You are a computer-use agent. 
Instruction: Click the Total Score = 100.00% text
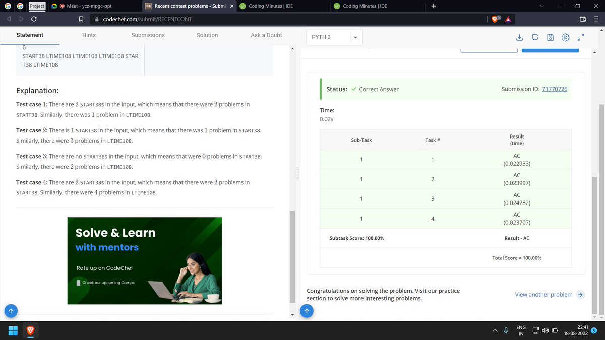[x=517, y=258]
